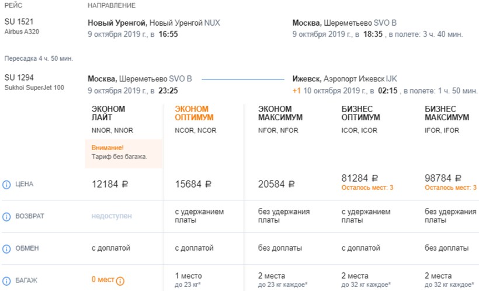Select the Бизнес Оптимум fare header
This screenshot has height=291, width=479.
360,113
